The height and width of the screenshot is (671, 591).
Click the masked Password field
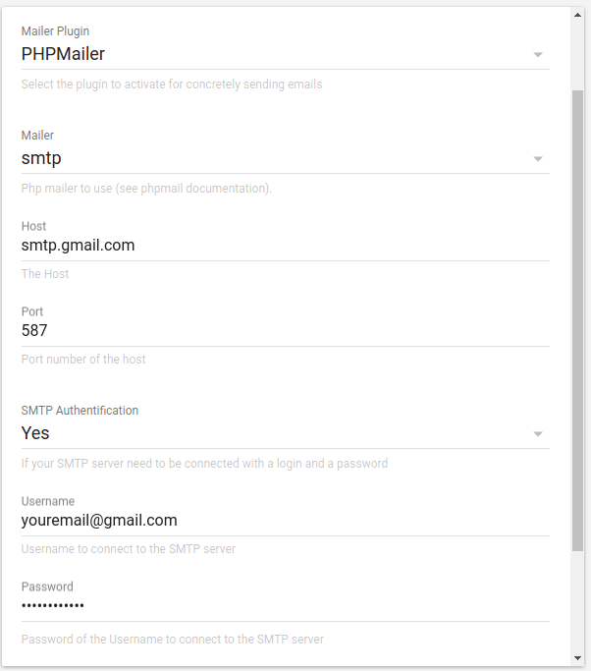pos(286,606)
